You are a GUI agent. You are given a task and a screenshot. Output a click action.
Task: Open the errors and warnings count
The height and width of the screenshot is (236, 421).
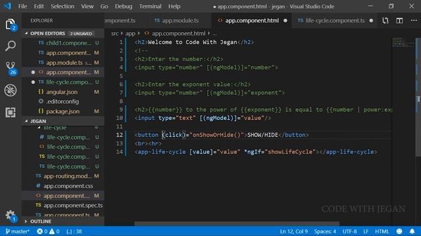(48, 231)
